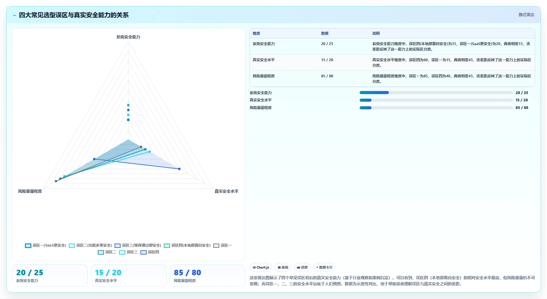Click the description starting 真实安全水平维度中

452,63
